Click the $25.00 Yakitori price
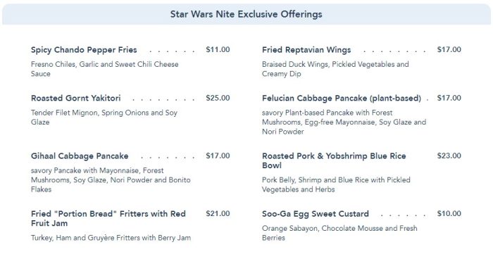The width and height of the screenshot is (493, 266). pyautogui.click(x=218, y=98)
